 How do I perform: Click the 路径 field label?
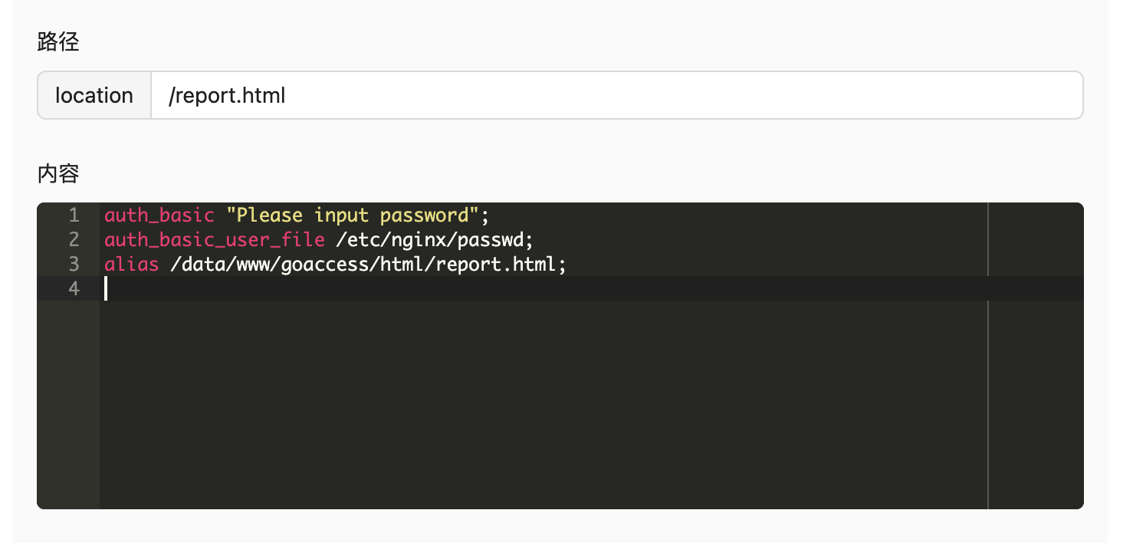pyautogui.click(x=58, y=41)
